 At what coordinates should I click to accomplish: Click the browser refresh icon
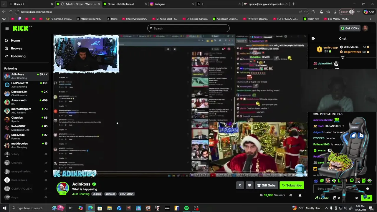click(x=11, y=12)
